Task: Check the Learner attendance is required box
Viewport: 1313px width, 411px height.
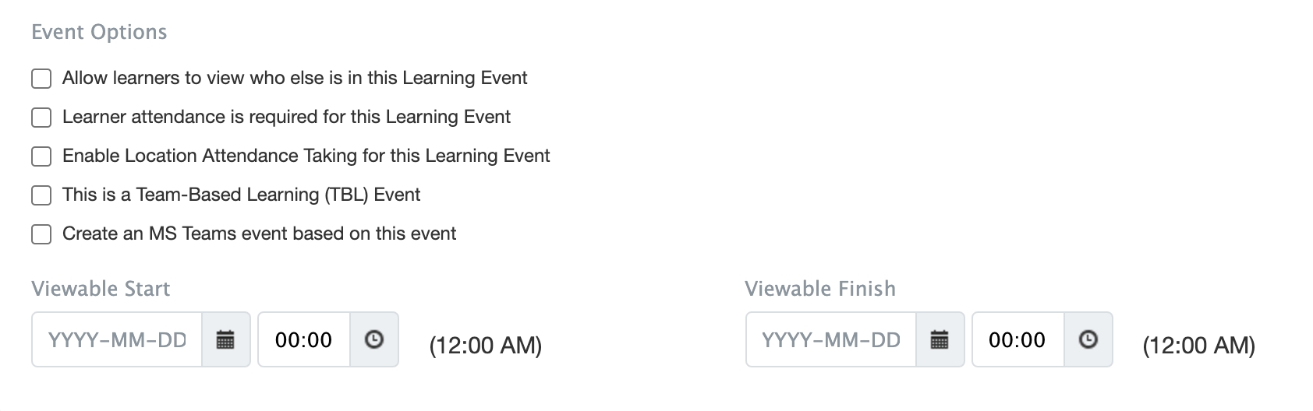Action: tap(41, 118)
